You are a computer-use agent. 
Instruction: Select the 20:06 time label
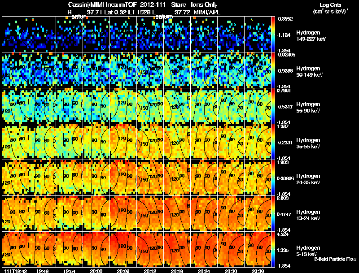(123, 271)
